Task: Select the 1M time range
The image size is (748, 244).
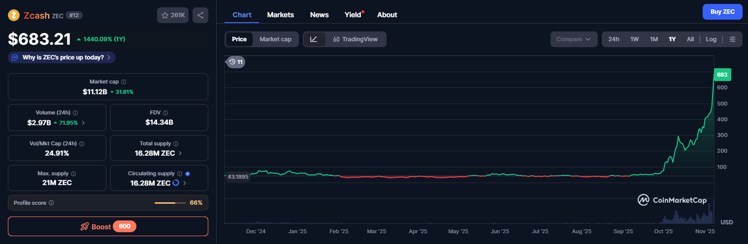Action: [x=653, y=39]
